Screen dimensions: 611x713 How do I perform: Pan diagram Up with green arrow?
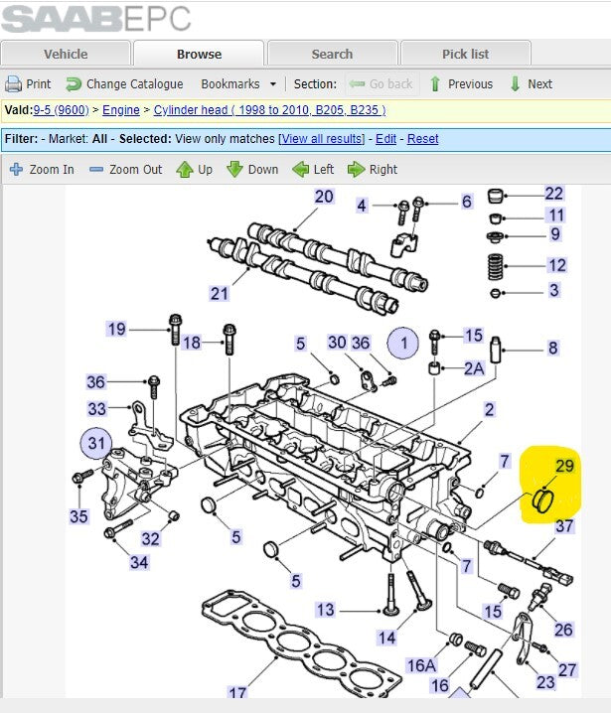(185, 169)
